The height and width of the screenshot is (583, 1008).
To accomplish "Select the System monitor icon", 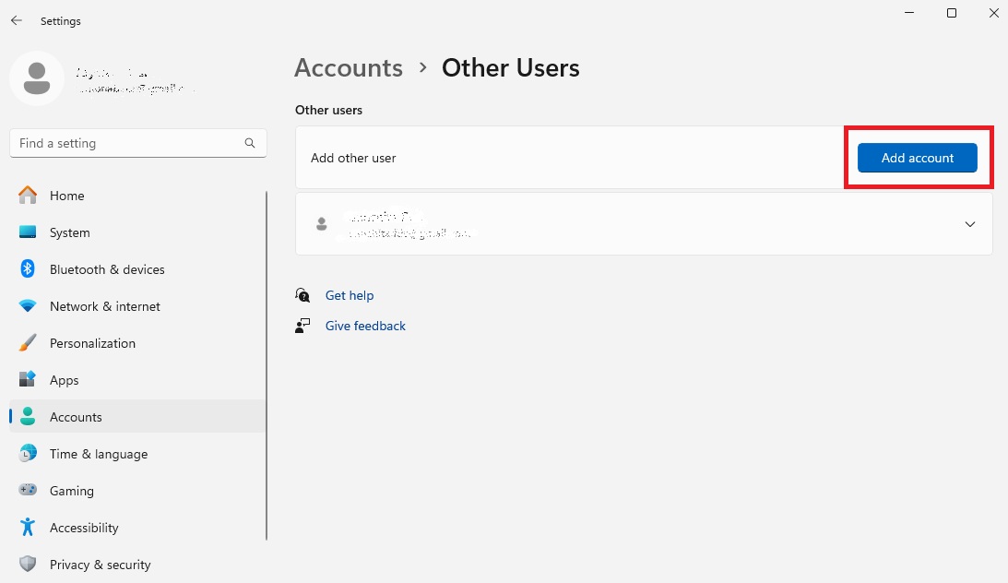I will 28,232.
